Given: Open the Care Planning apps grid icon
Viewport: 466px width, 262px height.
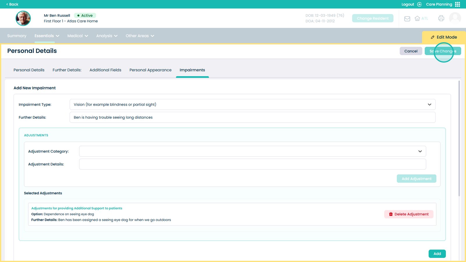Looking at the screenshot, I should [x=458, y=4].
